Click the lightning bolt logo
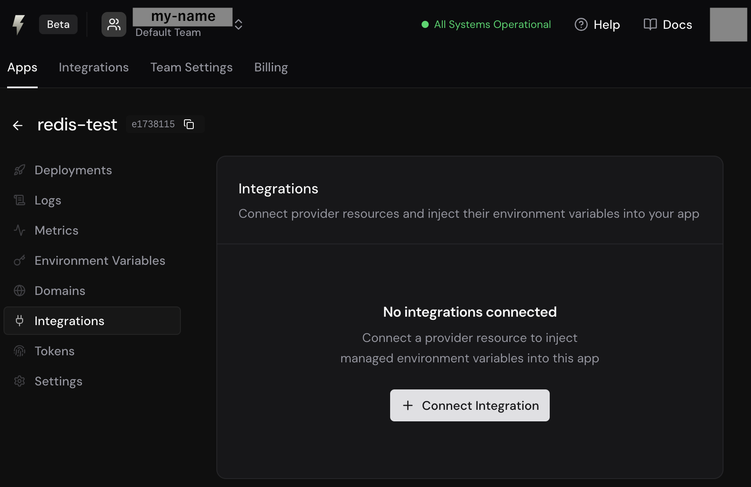Screen dimensions: 751x487 (x=18, y=25)
